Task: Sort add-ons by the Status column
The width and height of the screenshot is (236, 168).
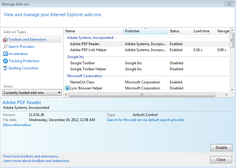Action: point(179,31)
